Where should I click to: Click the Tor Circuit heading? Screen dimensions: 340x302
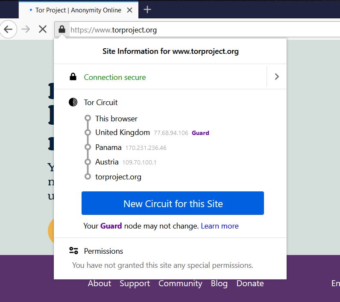101,103
